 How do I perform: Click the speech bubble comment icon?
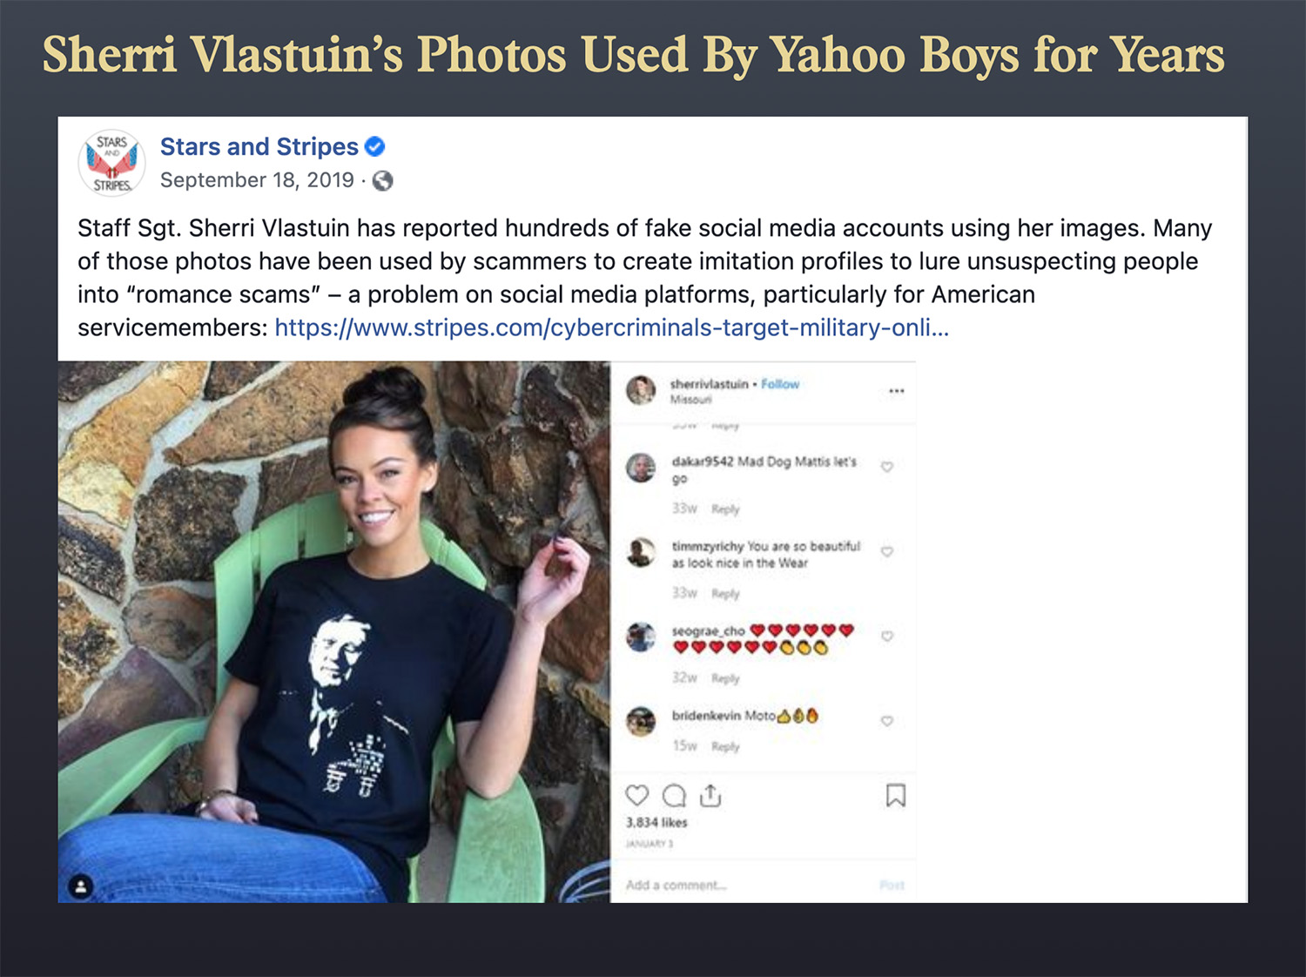pyautogui.click(x=674, y=795)
